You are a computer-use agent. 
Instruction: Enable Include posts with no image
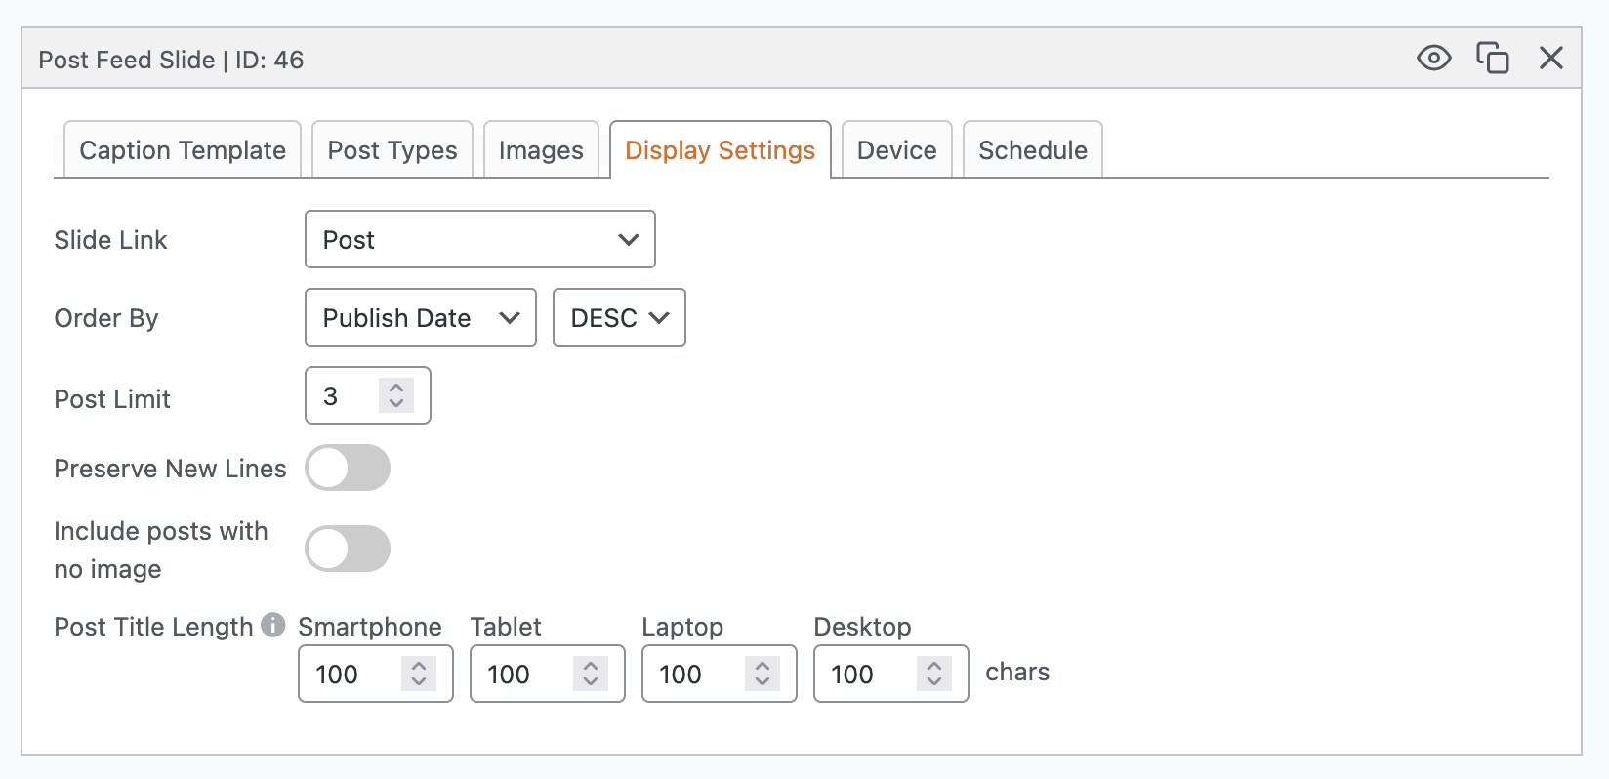348,549
